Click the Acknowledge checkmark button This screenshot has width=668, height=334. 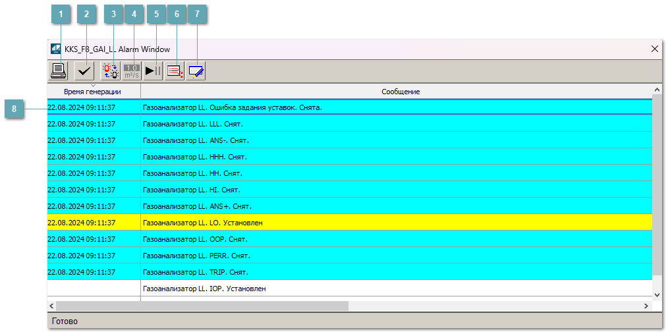pyautogui.click(x=84, y=70)
